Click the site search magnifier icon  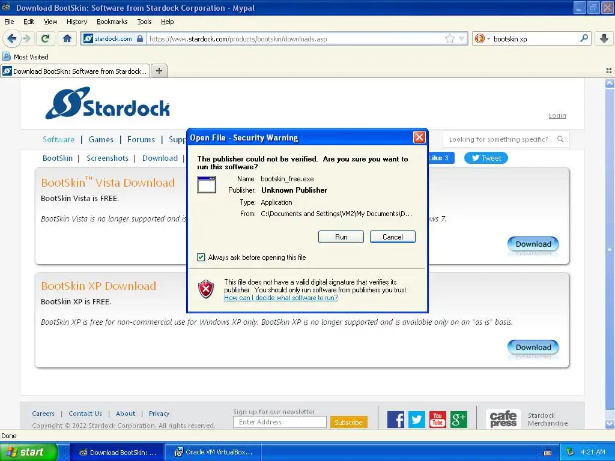point(560,139)
